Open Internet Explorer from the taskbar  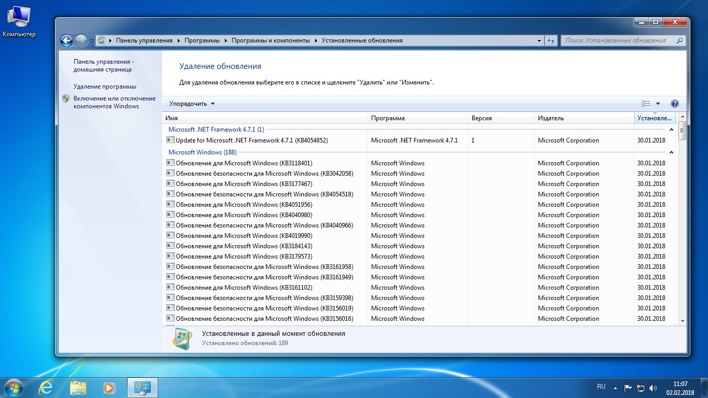point(47,387)
